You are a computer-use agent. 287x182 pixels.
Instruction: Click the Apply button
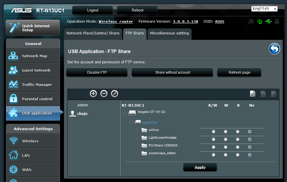[x=200, y=167]
